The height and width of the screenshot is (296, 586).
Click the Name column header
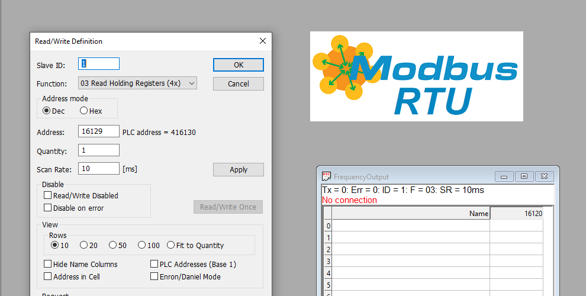click(x=411, y=213)
